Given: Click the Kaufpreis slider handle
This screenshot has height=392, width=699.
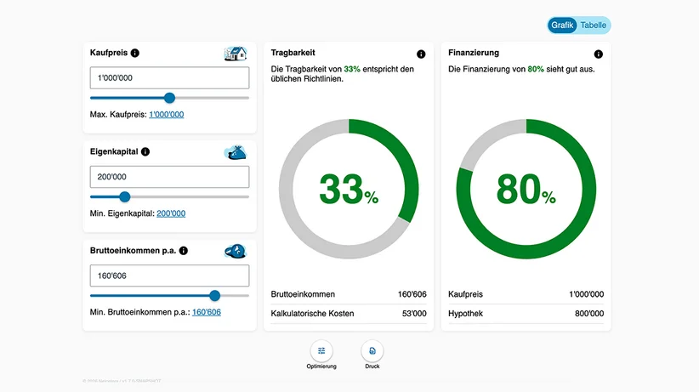Looking at the screenshot, I should 169,98.
